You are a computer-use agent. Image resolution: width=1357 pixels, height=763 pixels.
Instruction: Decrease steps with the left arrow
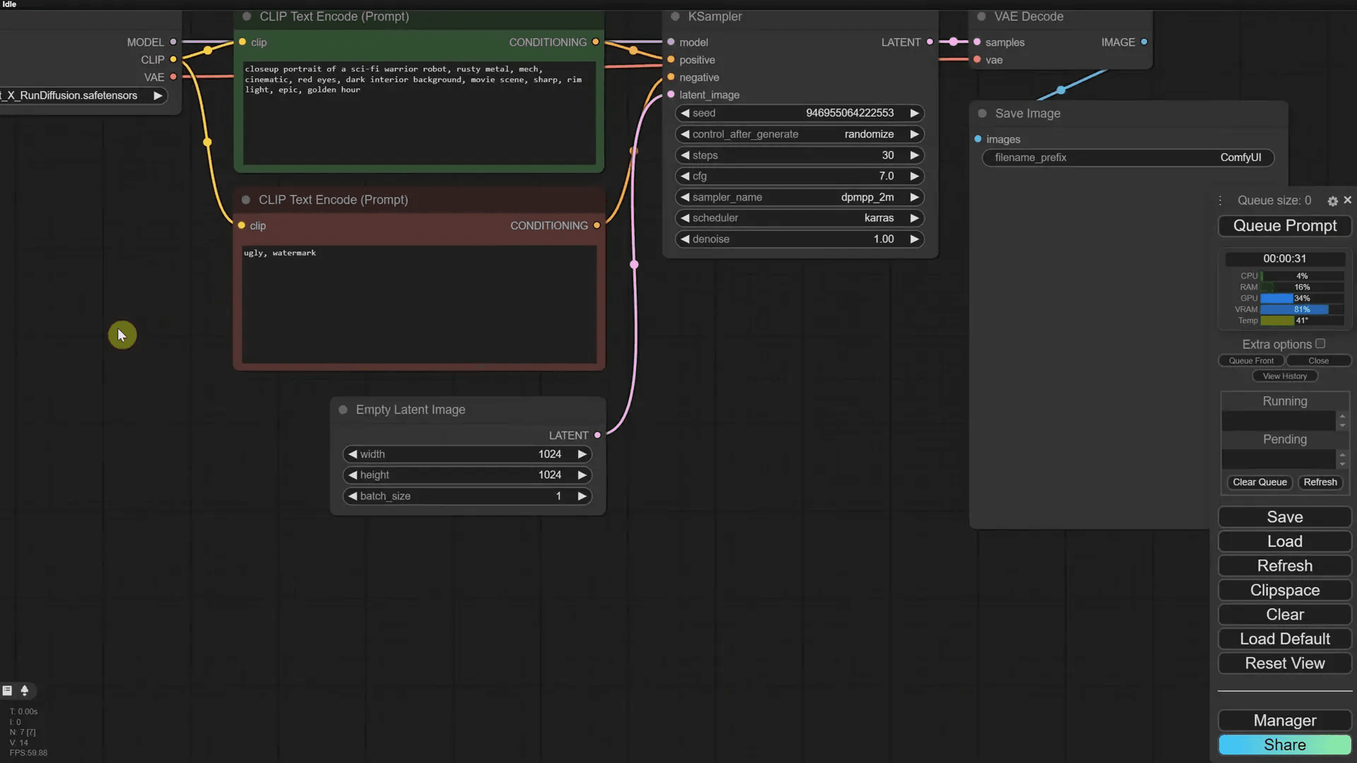[x=685, y=155]
